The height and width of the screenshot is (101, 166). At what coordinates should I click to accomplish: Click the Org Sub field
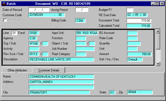point(45,44)
